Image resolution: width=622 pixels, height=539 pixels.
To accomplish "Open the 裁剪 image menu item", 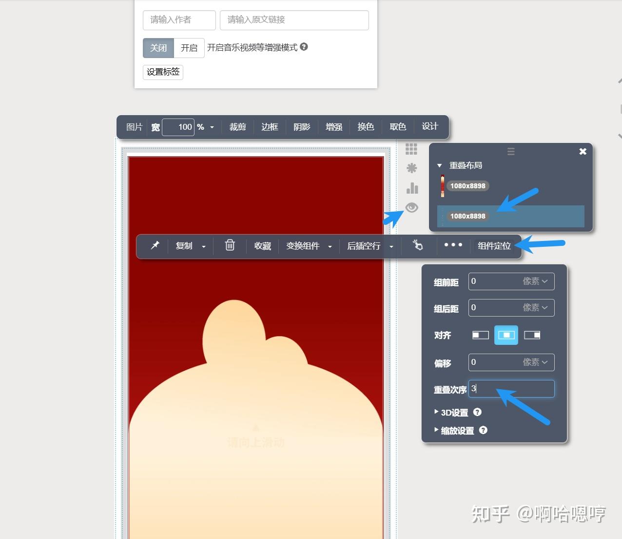I will (x=237, y=127).
